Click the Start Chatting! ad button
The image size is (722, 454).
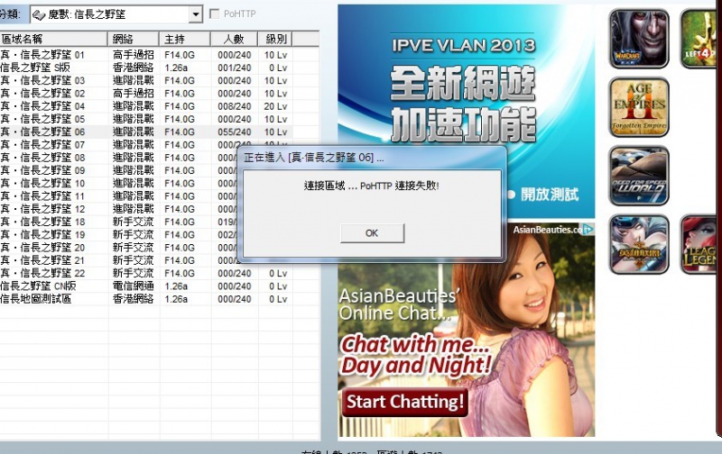coord(406,401)
